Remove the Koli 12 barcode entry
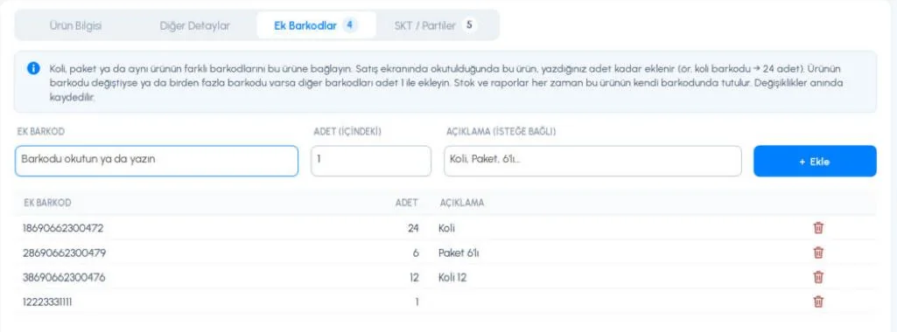Viewport: 897px width, 332px height. [x=818, y=277]
